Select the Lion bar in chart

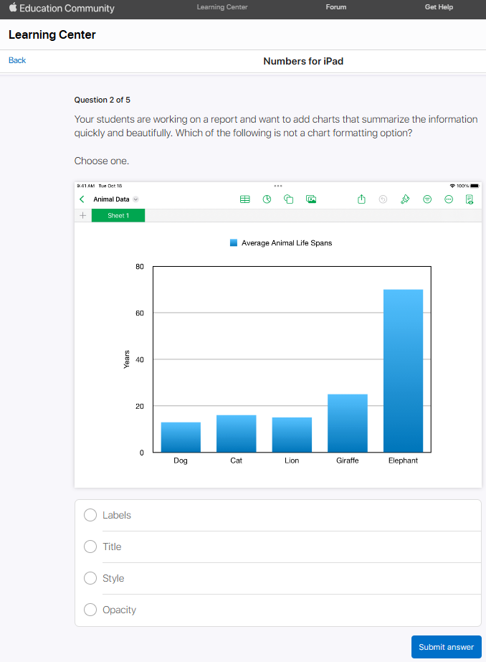click(x=292, y=435)
